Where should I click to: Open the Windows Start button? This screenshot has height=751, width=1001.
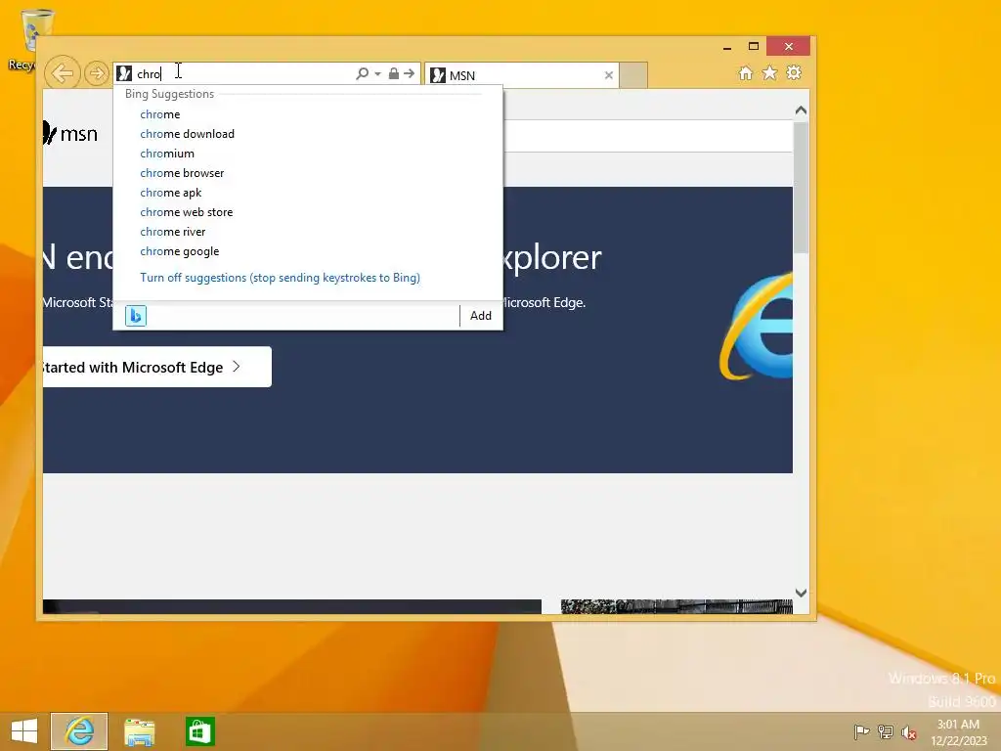[24, 731]
